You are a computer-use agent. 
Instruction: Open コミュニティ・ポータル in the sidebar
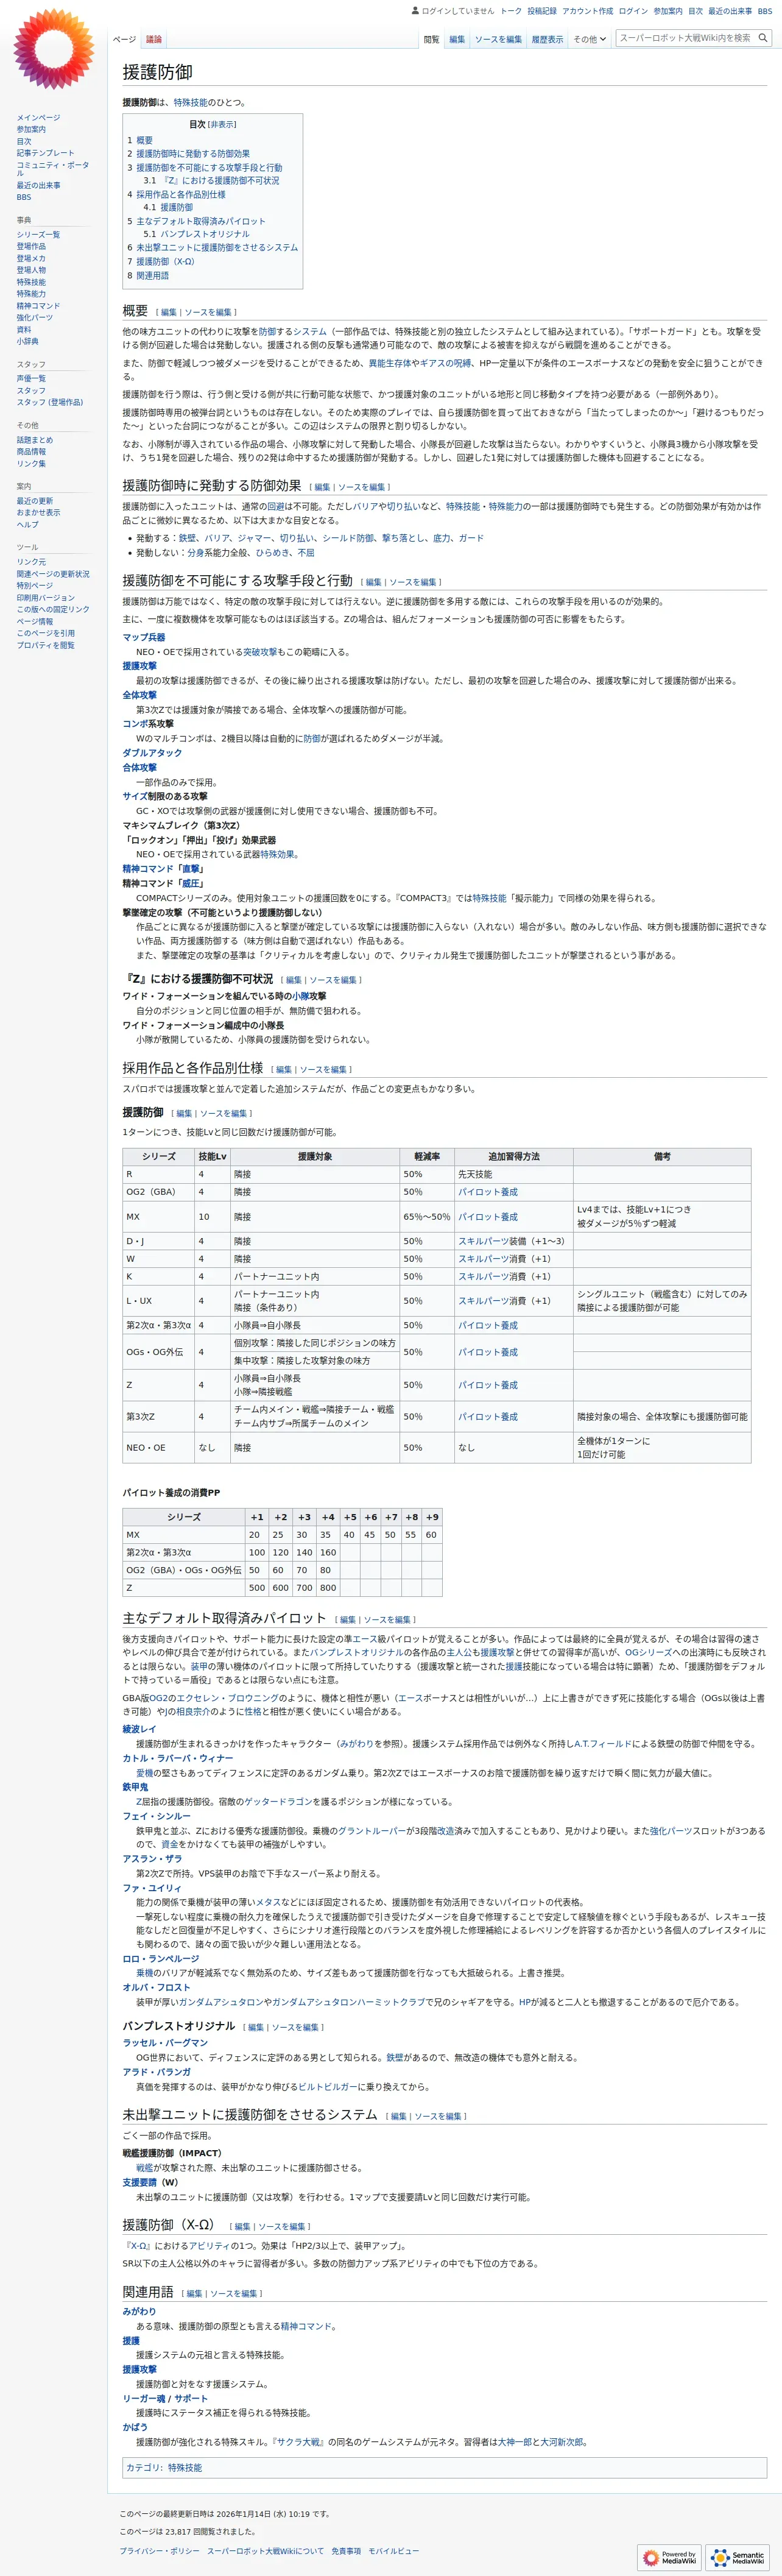[x=52, y=169]
